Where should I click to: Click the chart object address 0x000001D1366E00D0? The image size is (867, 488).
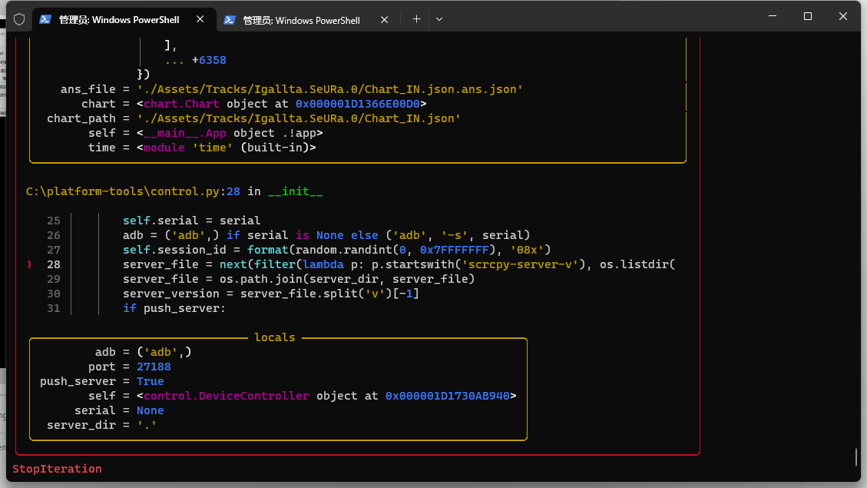pyautogui.click(x=358, y=104)
